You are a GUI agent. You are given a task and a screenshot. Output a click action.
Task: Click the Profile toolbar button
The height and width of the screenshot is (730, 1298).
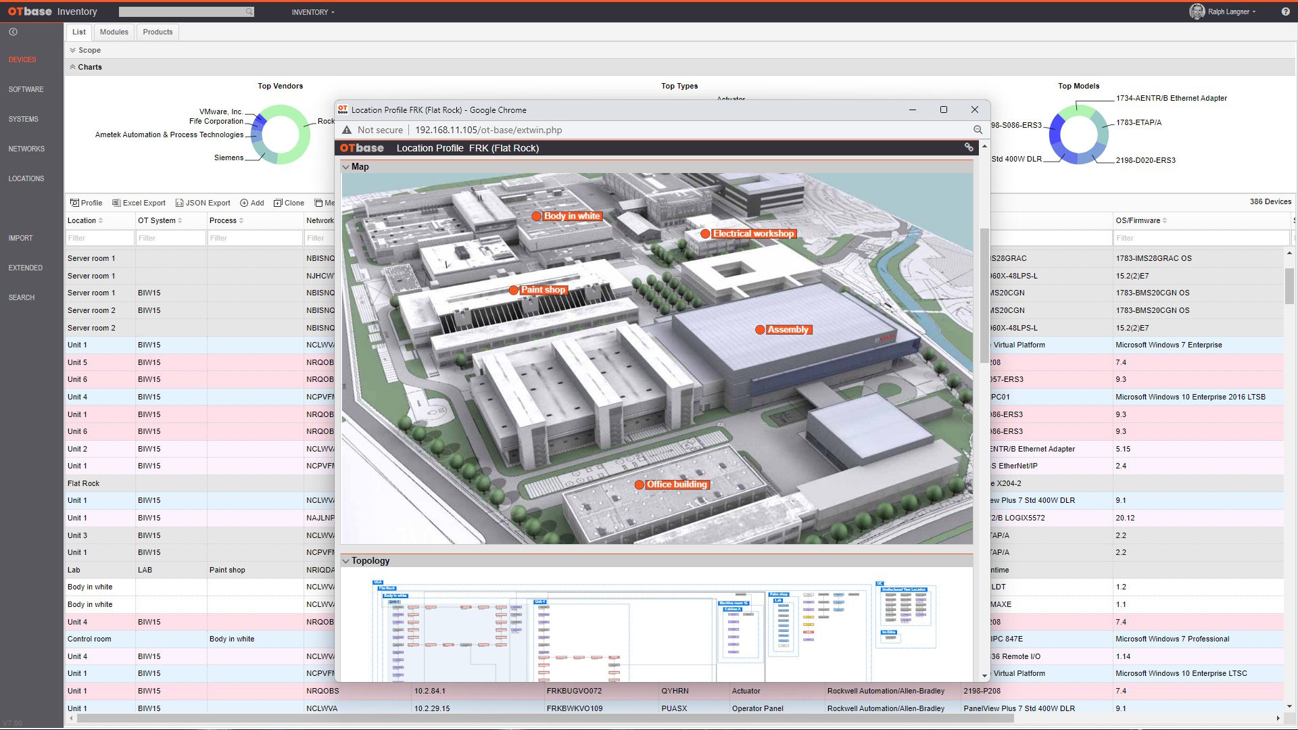(x=87, y=203)
